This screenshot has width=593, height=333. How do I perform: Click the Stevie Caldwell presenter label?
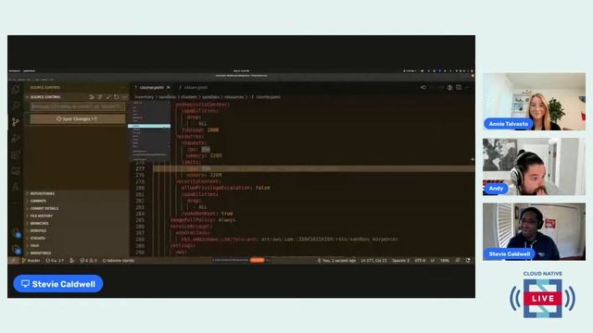[58, 284]
